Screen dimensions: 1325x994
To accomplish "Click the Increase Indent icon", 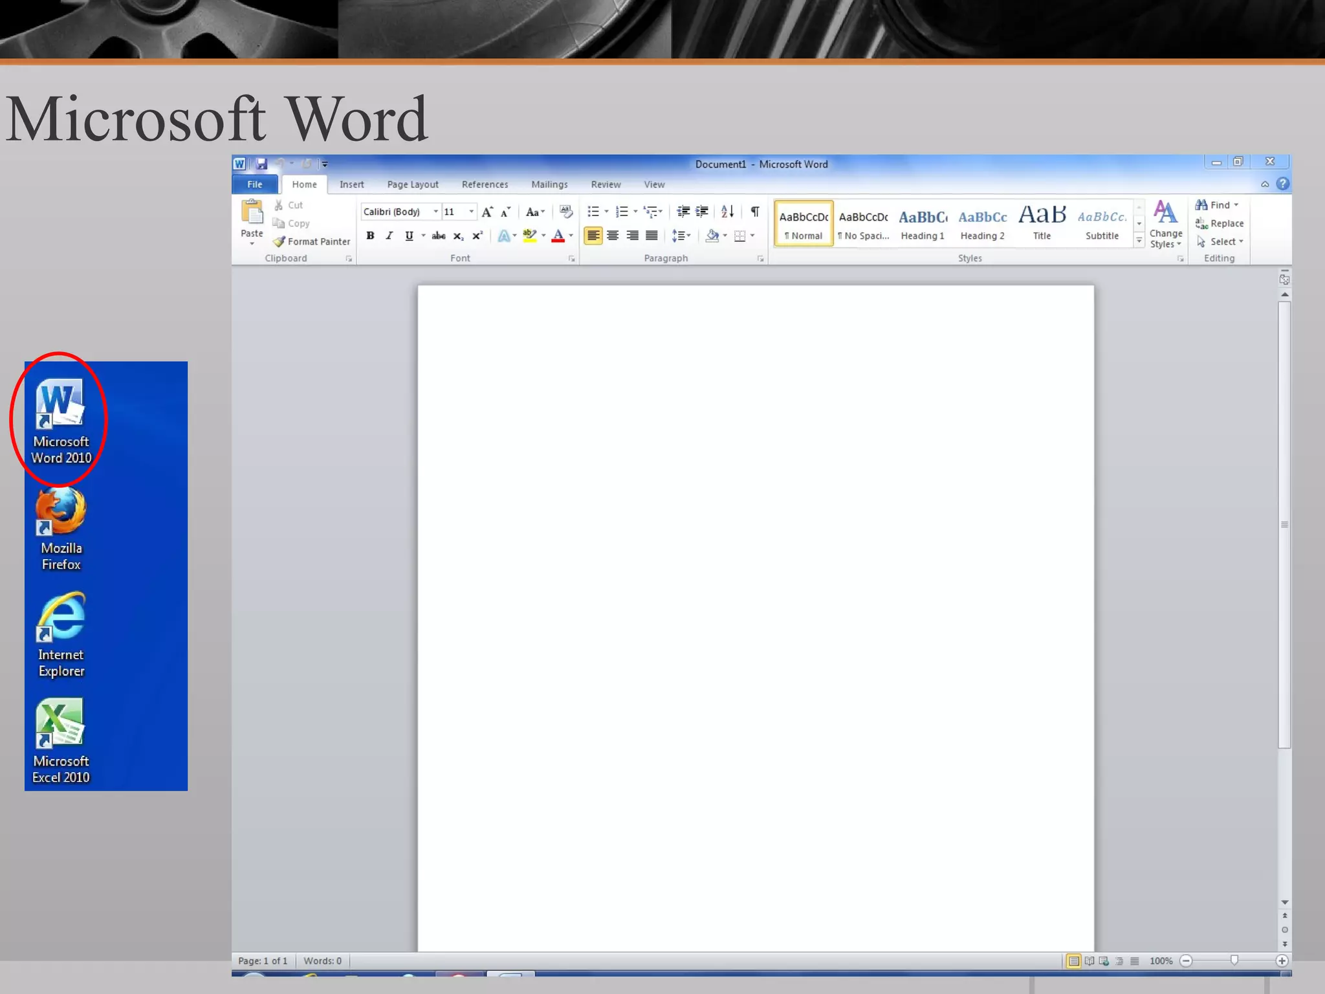I will (702, 212).
